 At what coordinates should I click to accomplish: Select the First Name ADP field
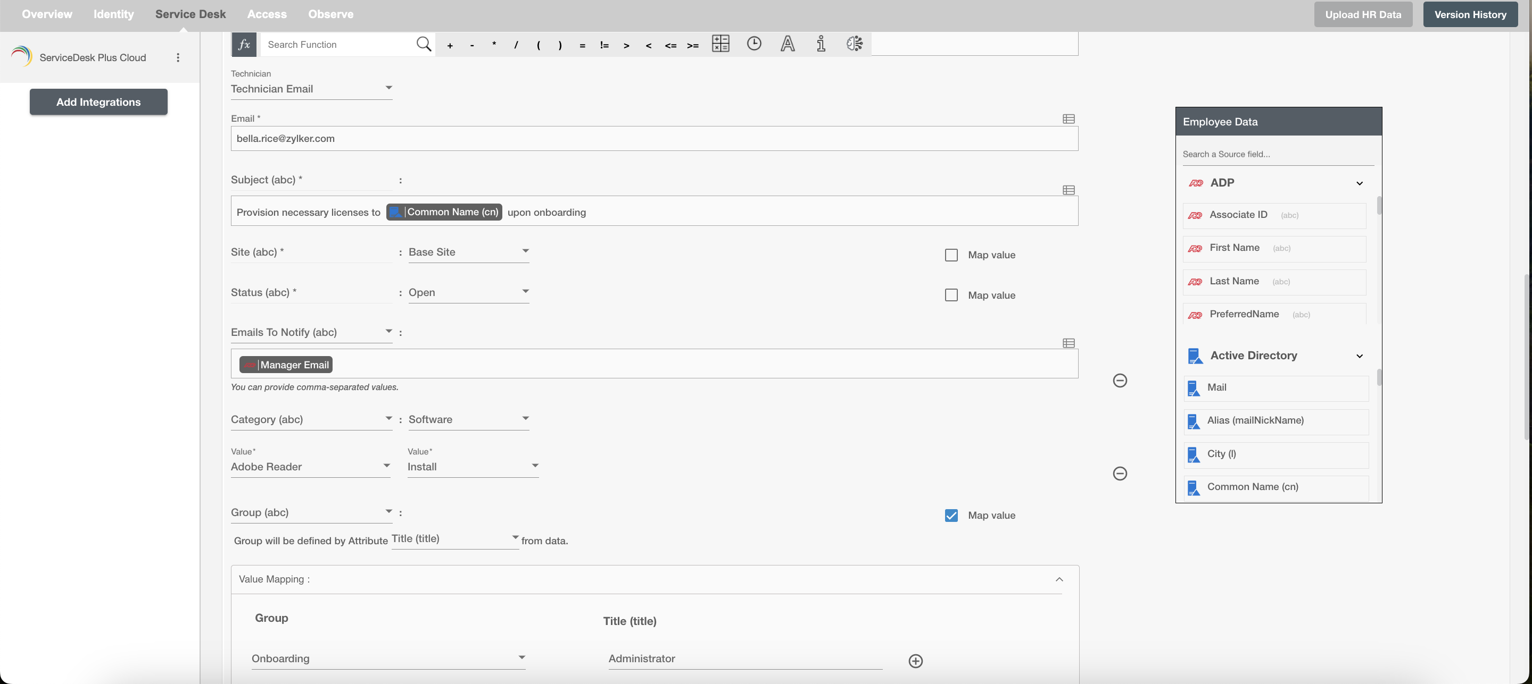tap(1274, 249)
